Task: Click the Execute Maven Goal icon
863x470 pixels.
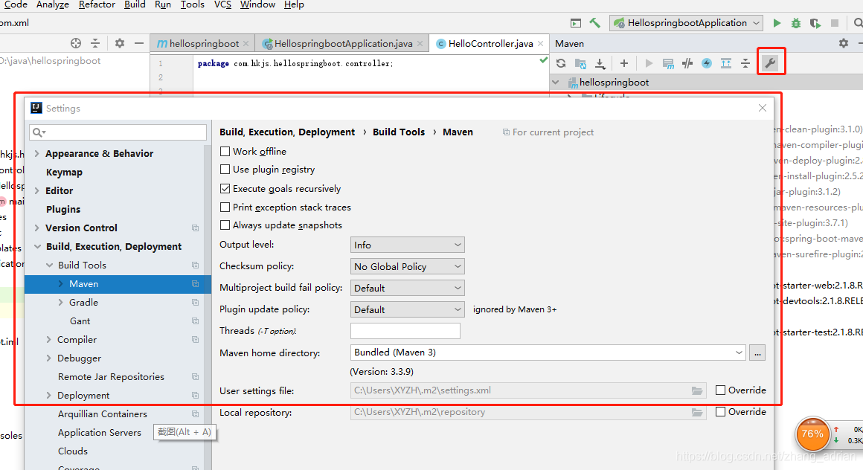Action: [x=668, y=63]
